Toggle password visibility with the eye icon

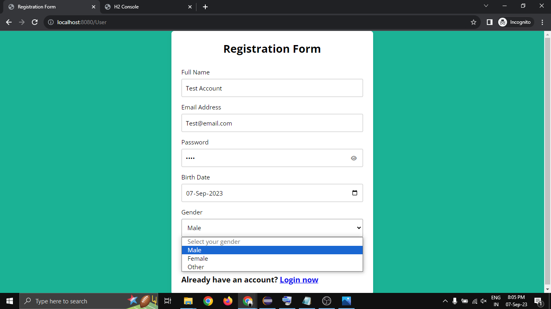click(354, 158)
